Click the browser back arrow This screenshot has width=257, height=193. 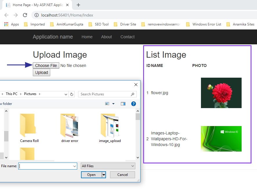click(6, 15)
